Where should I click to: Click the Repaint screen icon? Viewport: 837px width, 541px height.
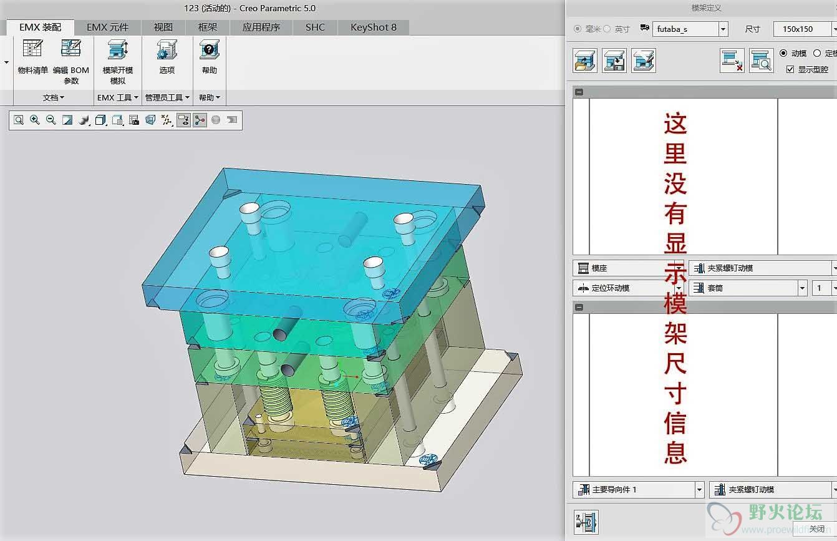tap(67, 120)
